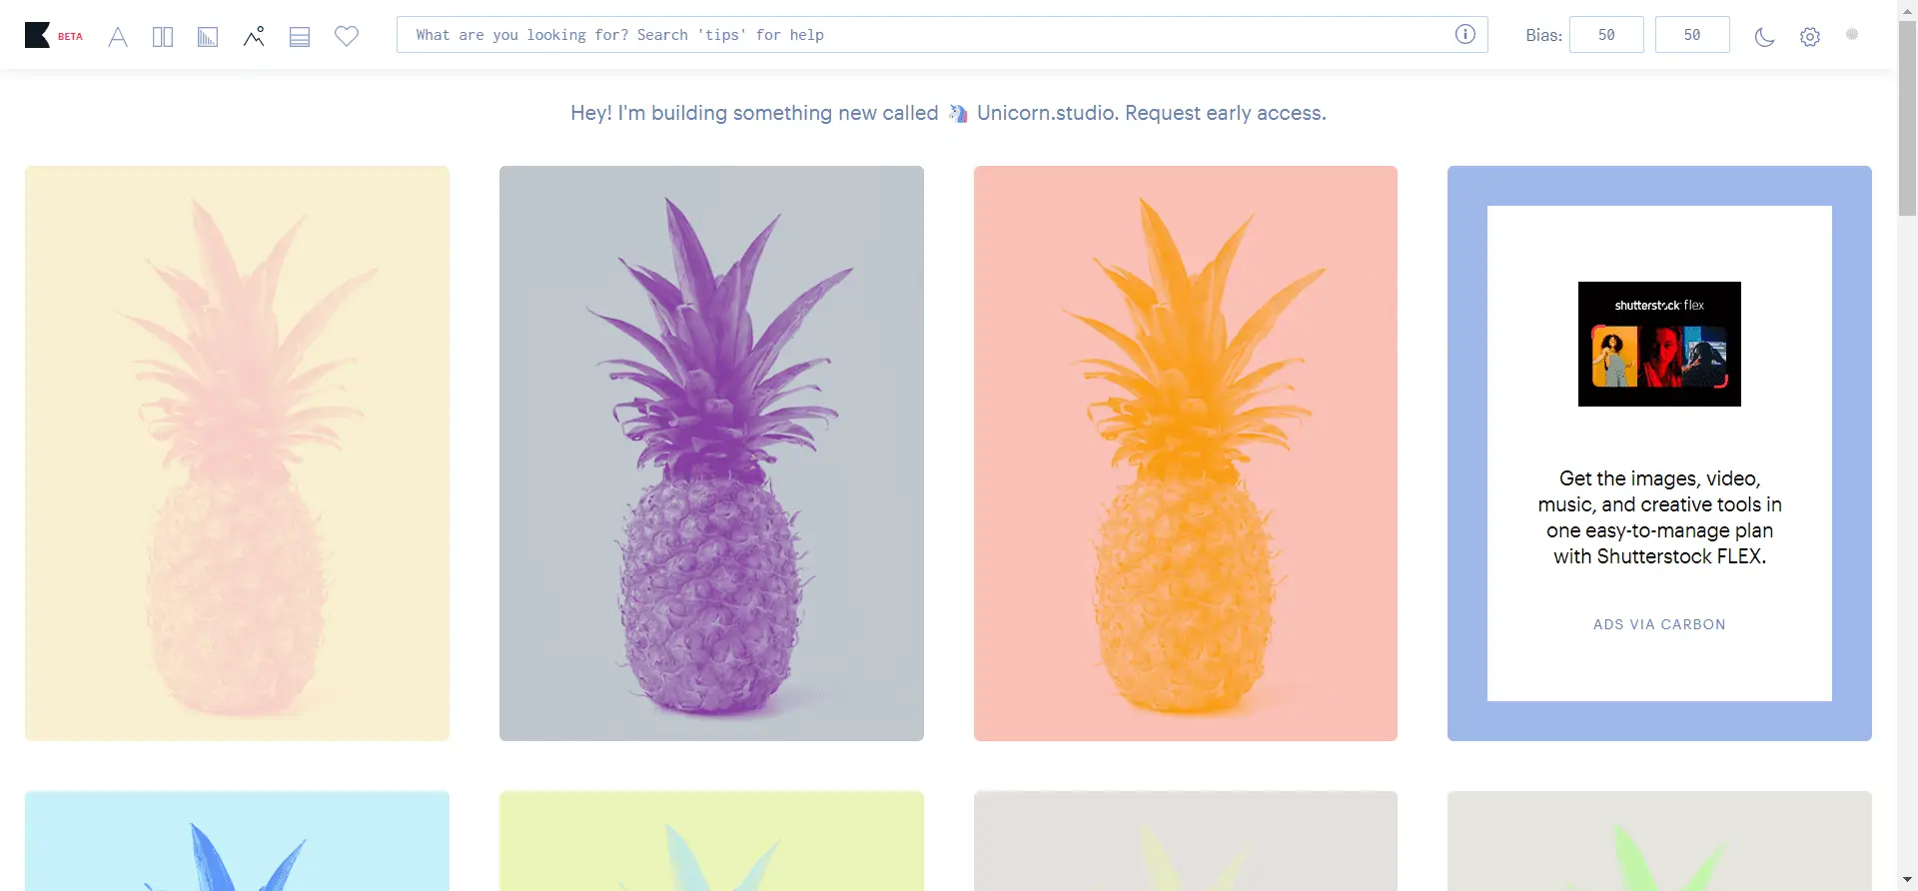Click the search info icon
The image size is (1918, 891).
tap(1465, 34)
